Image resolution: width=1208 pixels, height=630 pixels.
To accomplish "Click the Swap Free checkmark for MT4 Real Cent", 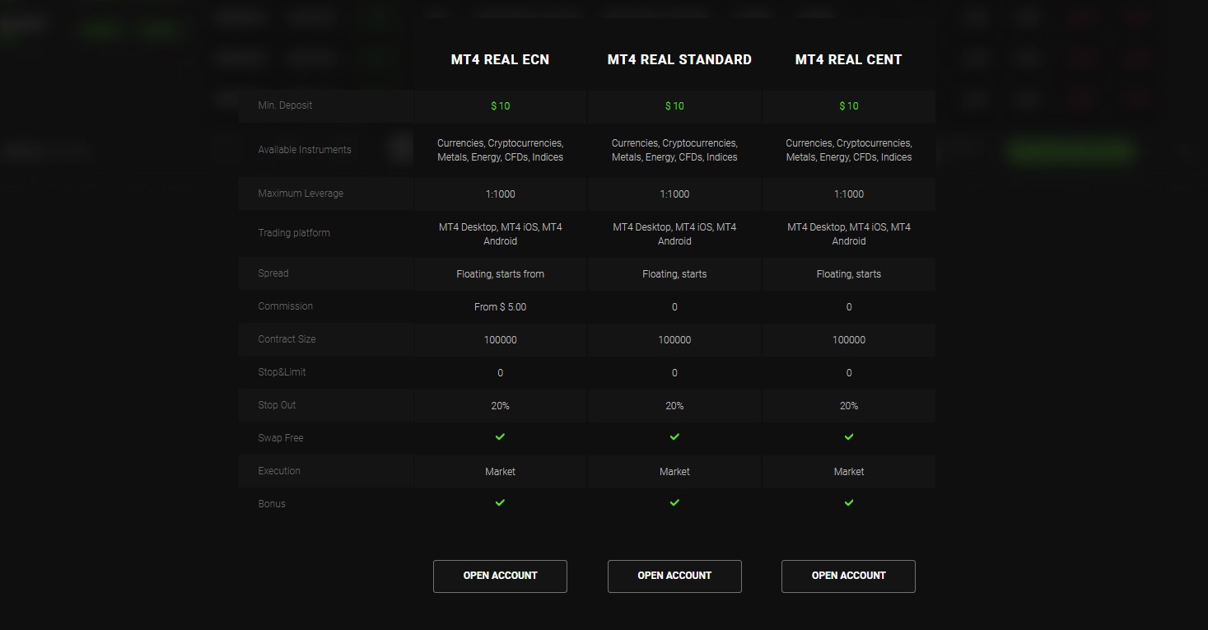I will tap(849, 436).
